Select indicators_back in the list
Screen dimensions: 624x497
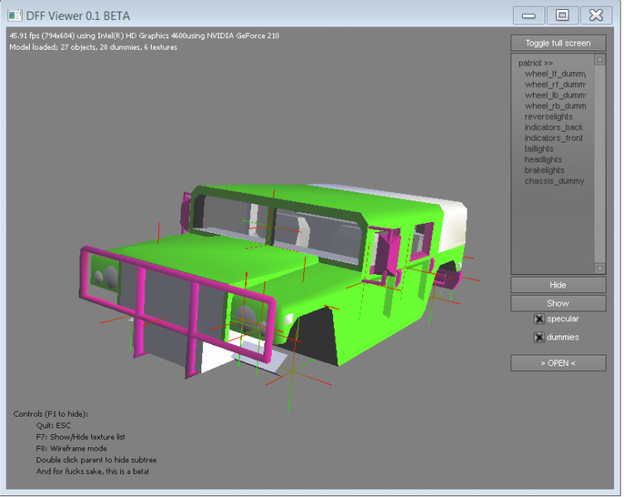(554, 128)
